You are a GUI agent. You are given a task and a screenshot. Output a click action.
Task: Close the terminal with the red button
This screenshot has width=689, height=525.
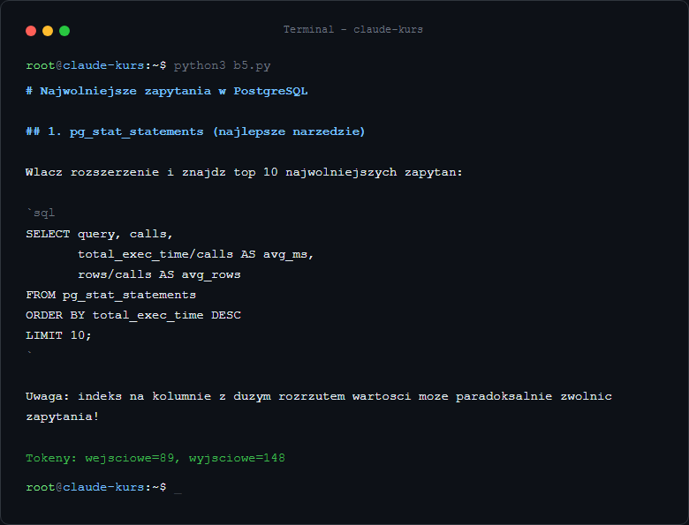[x=31, y=31]
